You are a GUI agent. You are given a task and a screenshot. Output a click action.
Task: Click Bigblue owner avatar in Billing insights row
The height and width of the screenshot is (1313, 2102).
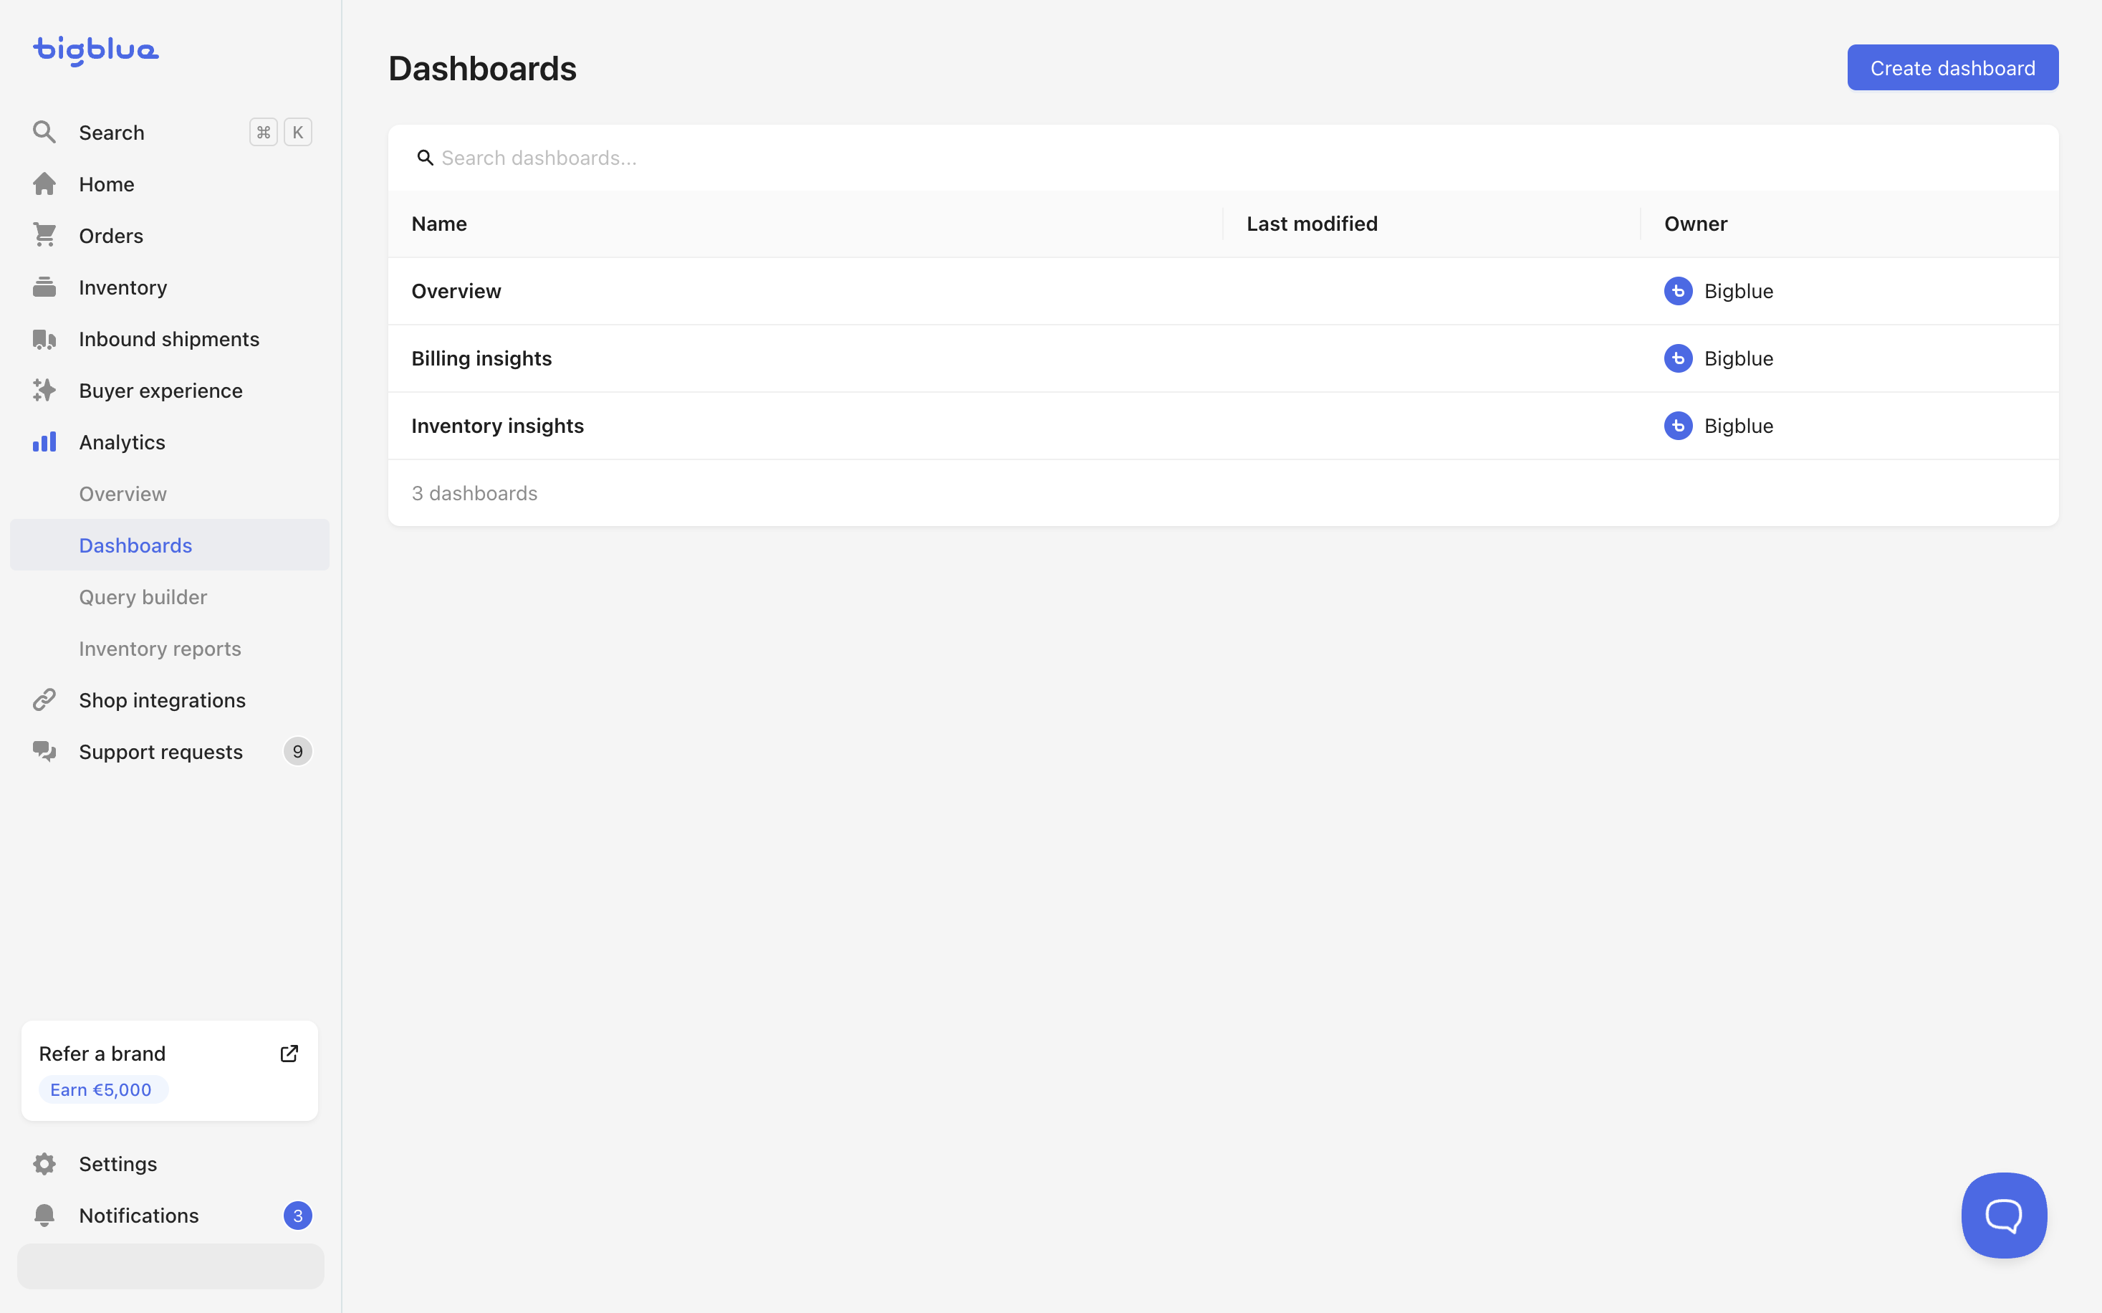1678,358
